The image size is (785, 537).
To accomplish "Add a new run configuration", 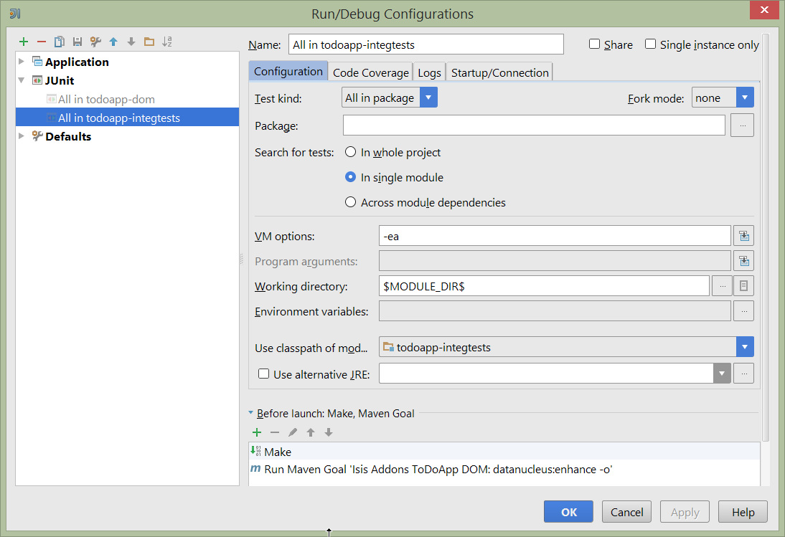I will pos(23,42).
